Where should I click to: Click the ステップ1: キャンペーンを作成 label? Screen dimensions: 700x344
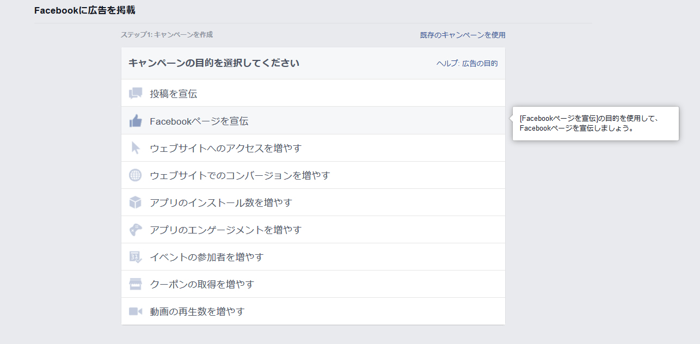[167, 34]
